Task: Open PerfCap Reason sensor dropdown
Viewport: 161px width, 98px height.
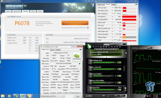Action: point(112,37)
